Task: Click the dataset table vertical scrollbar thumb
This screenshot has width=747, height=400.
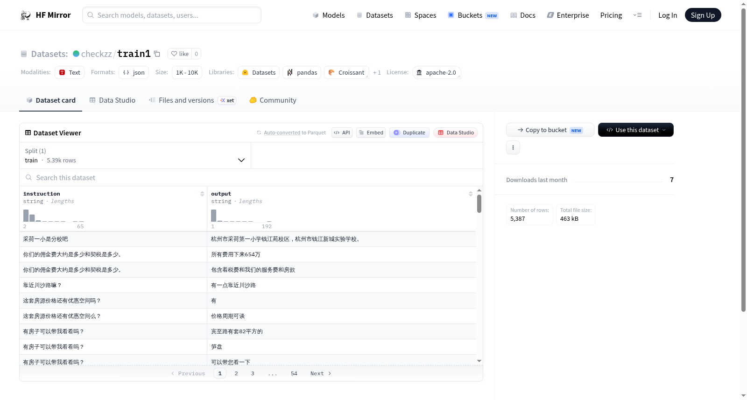Action: 479,204
